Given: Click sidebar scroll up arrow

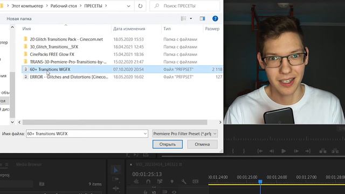Looking at the screenshot, I should pyautogui.click(x=12, y=27).
